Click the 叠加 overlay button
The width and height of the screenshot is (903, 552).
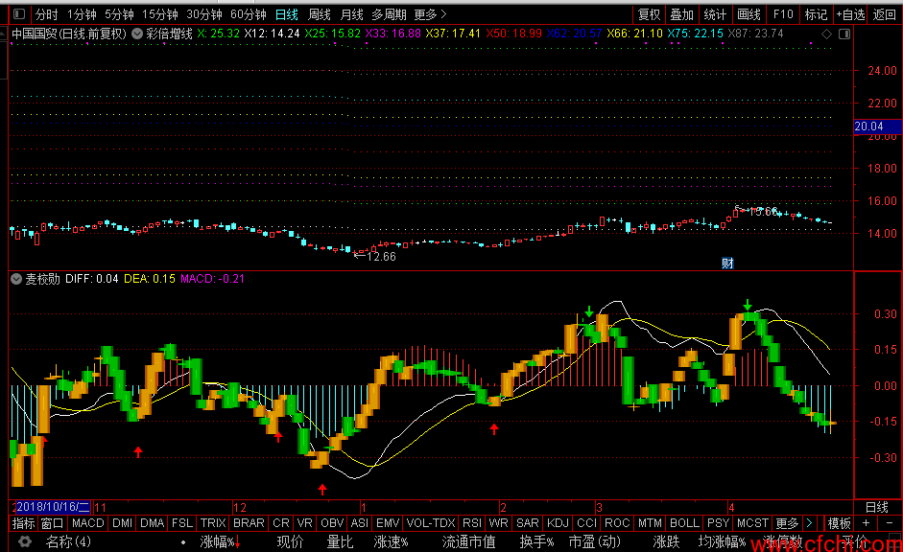[x=682, y=14]
